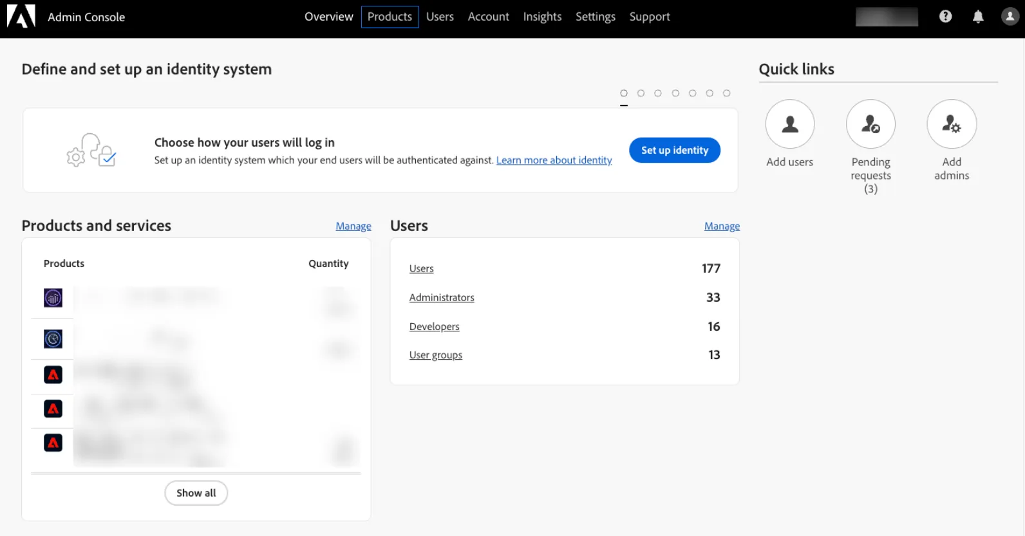Open the Settings tab

pyautogui.click(x=596, y=17)
